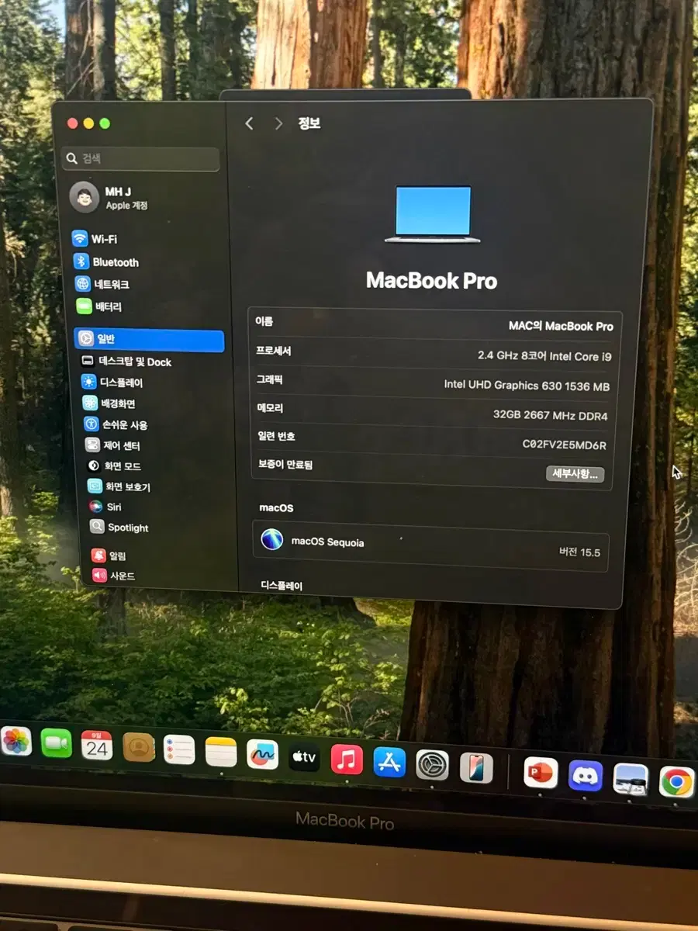Open Preview app icon beside Discord
This screenshot has height=931, width=698.
(x=631, y=779)
